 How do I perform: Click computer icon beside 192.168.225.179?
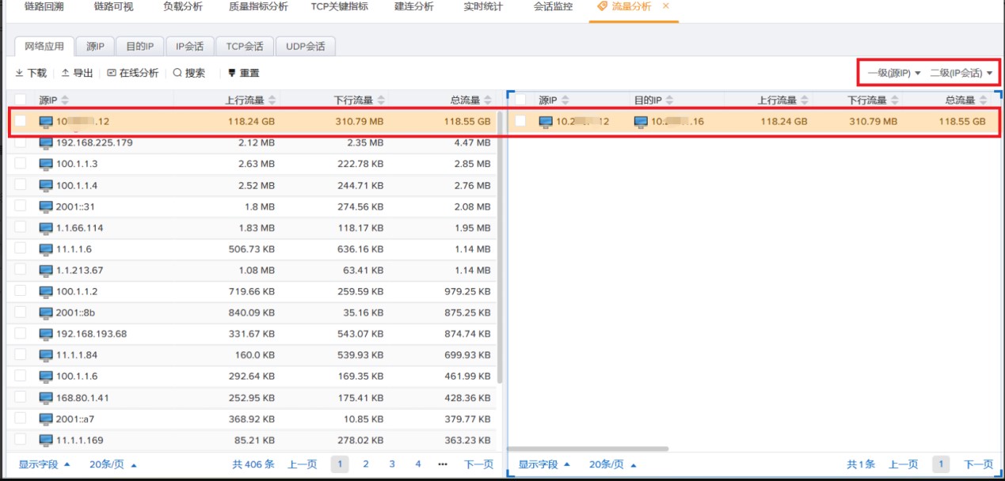click(x=46, y=143)
